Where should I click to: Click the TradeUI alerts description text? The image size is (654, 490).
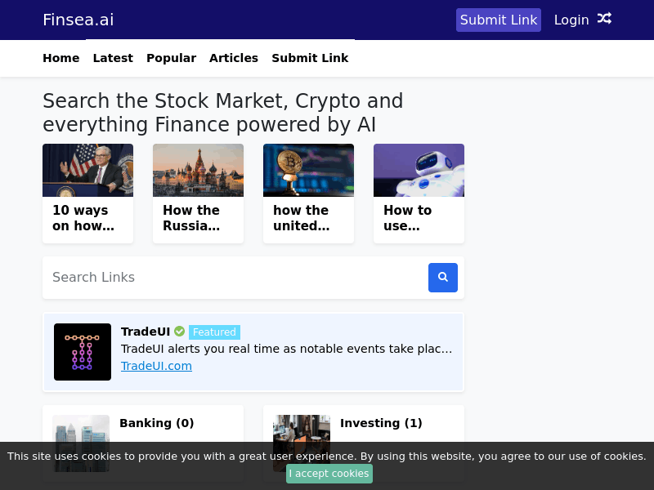(287, 349)
